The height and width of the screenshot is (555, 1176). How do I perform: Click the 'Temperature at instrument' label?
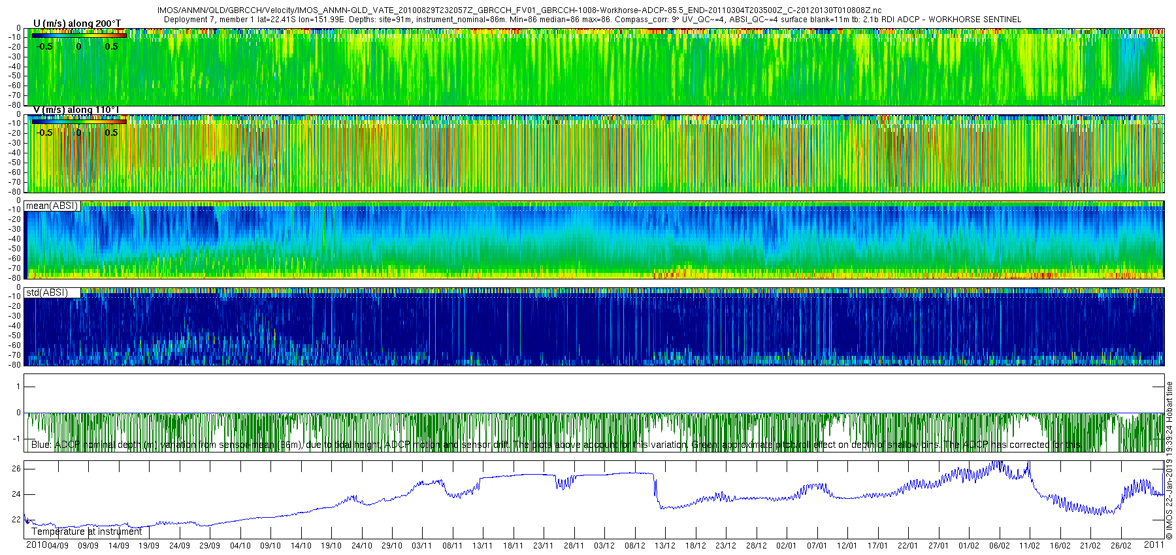[86, 531]
